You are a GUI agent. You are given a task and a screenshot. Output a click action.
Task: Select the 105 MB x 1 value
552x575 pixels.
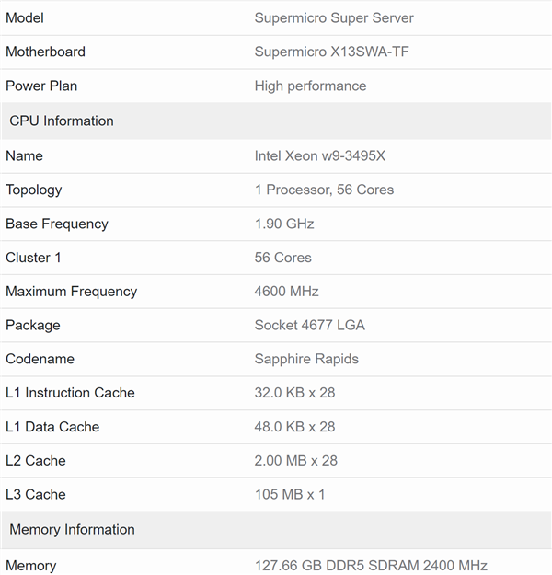point(290,495)
